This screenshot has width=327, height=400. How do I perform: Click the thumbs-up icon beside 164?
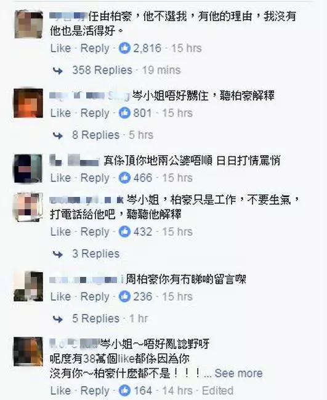tap(124, 391)
